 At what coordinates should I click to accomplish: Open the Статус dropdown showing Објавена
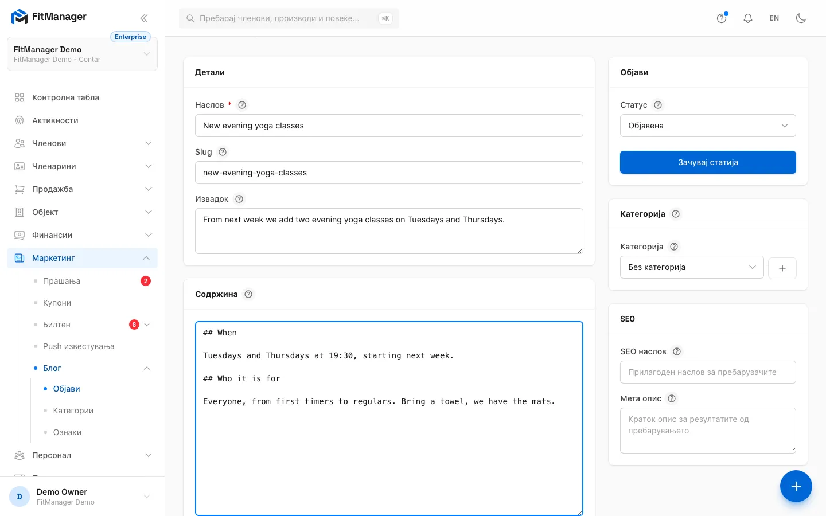coord(708,126)
